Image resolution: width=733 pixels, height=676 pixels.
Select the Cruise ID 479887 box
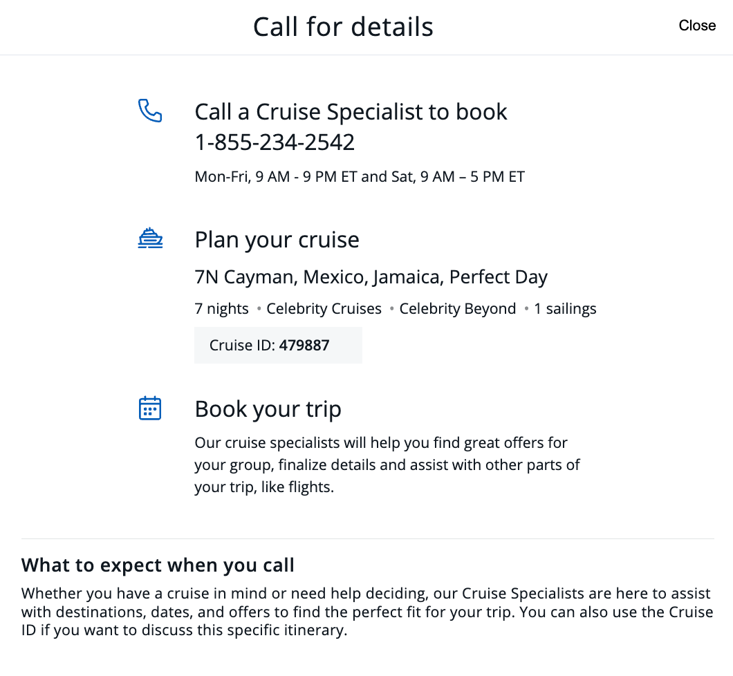coord(278,345)
